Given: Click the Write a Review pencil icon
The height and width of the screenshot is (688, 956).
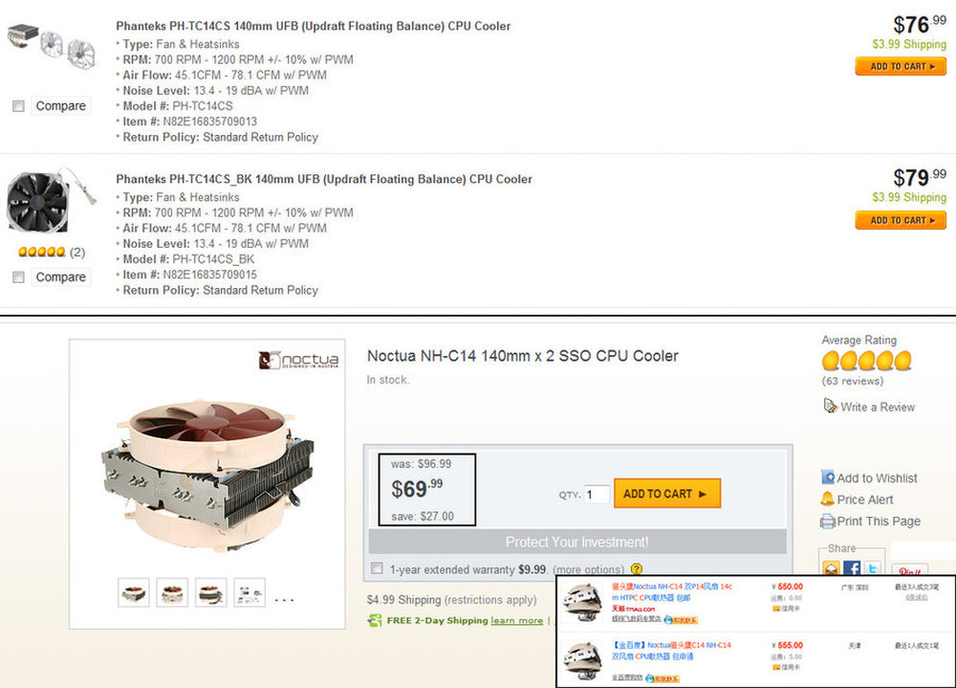Looking at the screenshot, I should (830, 406).
